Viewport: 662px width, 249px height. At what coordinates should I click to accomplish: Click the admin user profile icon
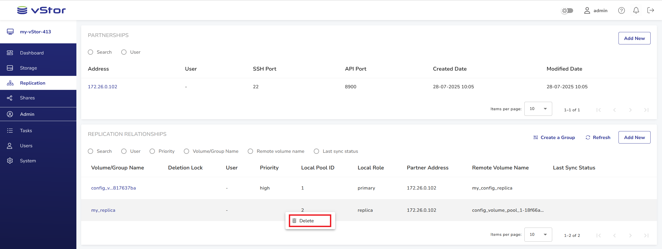coord(587,10)
